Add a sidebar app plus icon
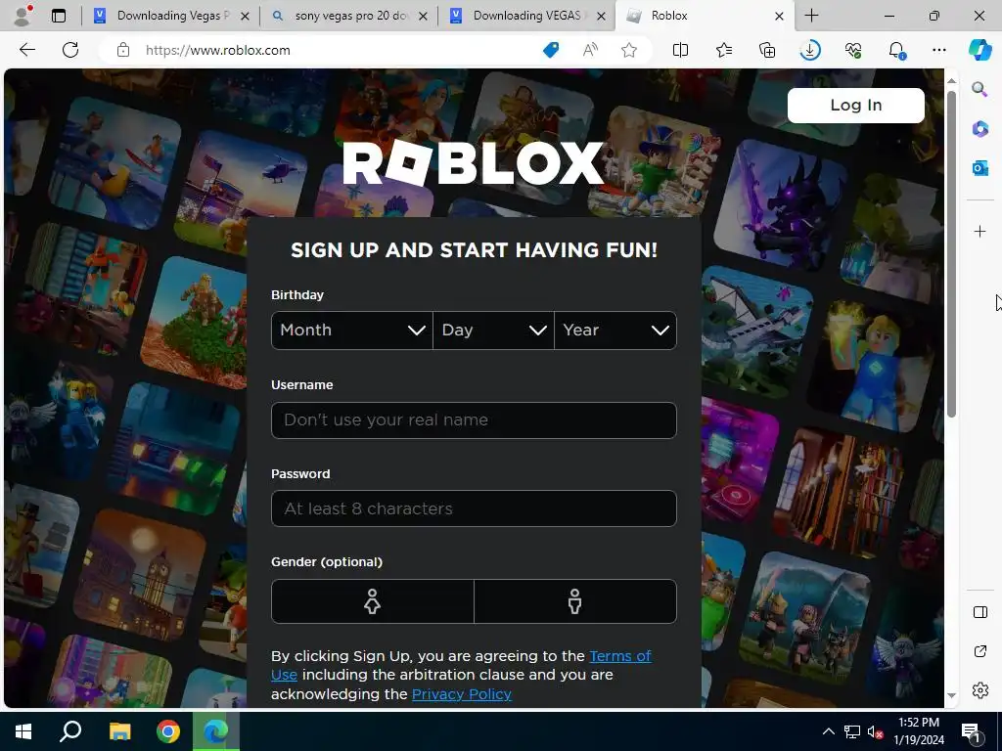The height and width of the screenshot is (751, 1002). point(980,231)
